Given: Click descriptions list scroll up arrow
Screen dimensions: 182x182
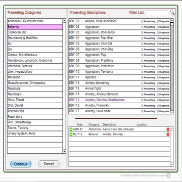Looking at the screenshot, I should point(172,21).
